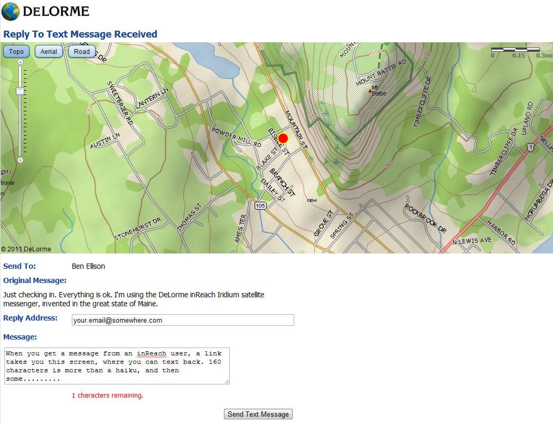This screenshot has height=423, width=553.
Task: Click the 'BLAKE ST' map label
Action: [267, 158]
